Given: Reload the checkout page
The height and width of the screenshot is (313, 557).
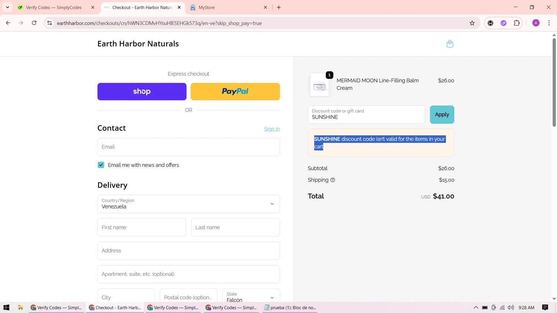Looking at the screenshot, I should [x=34, y=23].
